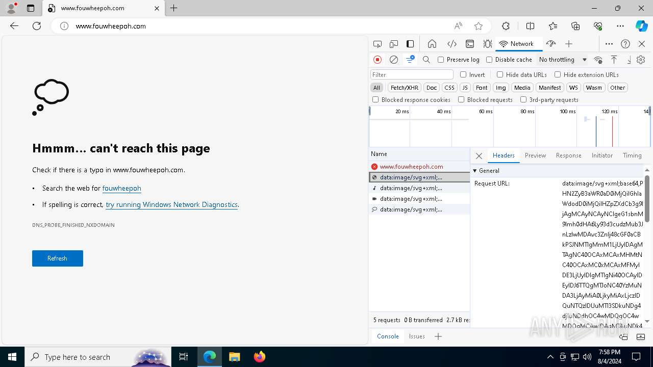Open the Sources bug icon panel
Image resolution: width=653 pixels, height=367 pixels.
point(488,44)
